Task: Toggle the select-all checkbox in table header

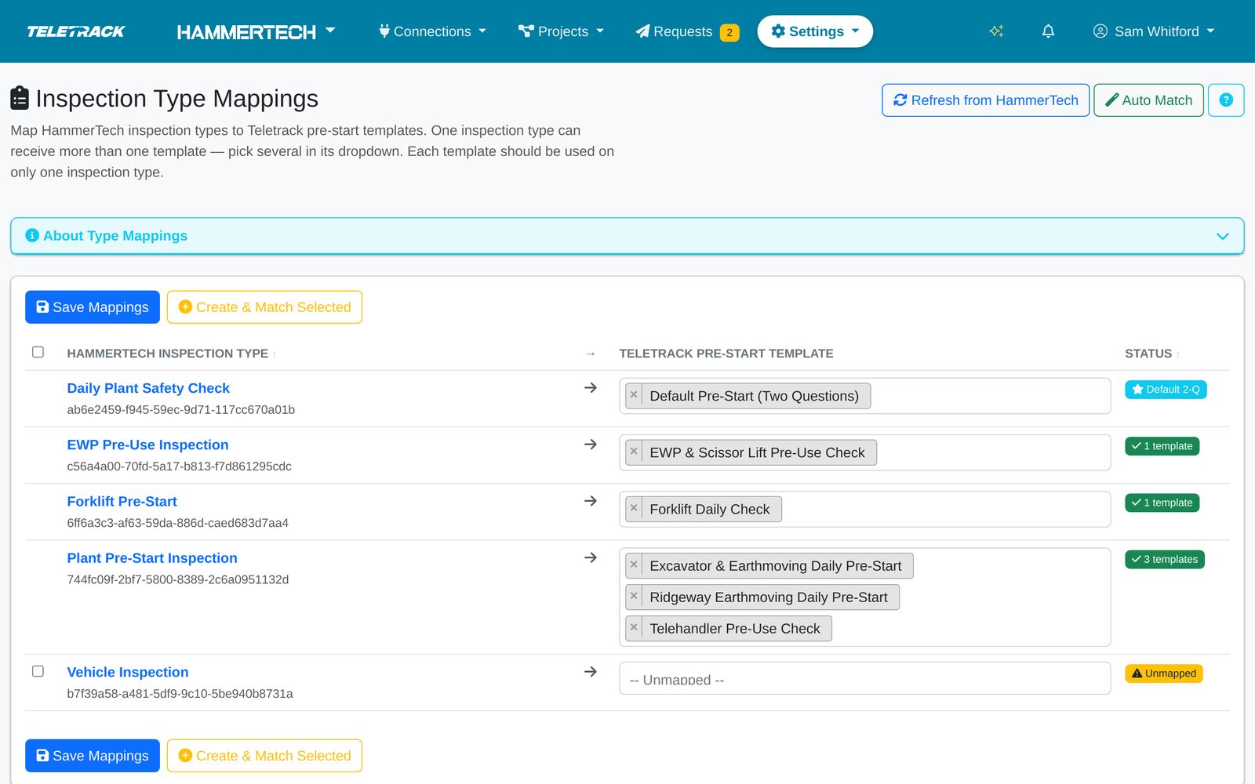Action: pyautogui.click(x=38, y=352)
